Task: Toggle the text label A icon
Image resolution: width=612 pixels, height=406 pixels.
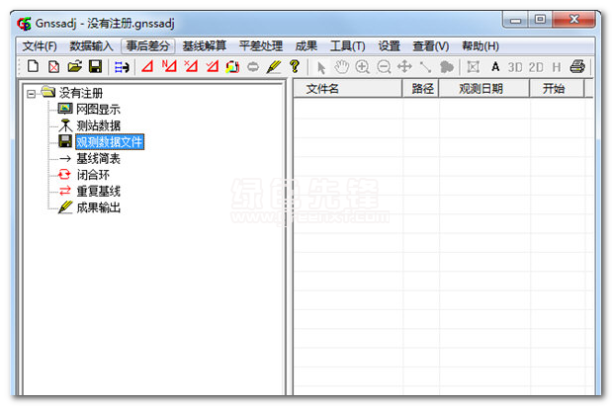Action: coord(495,67)
